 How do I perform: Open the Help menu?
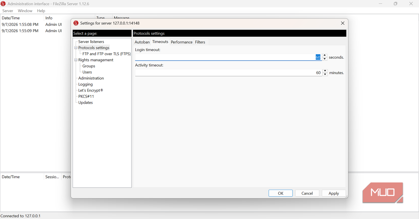(x=41, y=11)
